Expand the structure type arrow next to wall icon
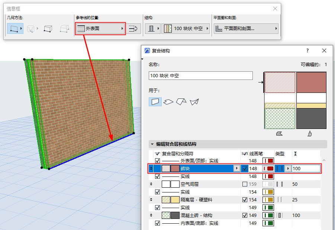 point(158,28)
